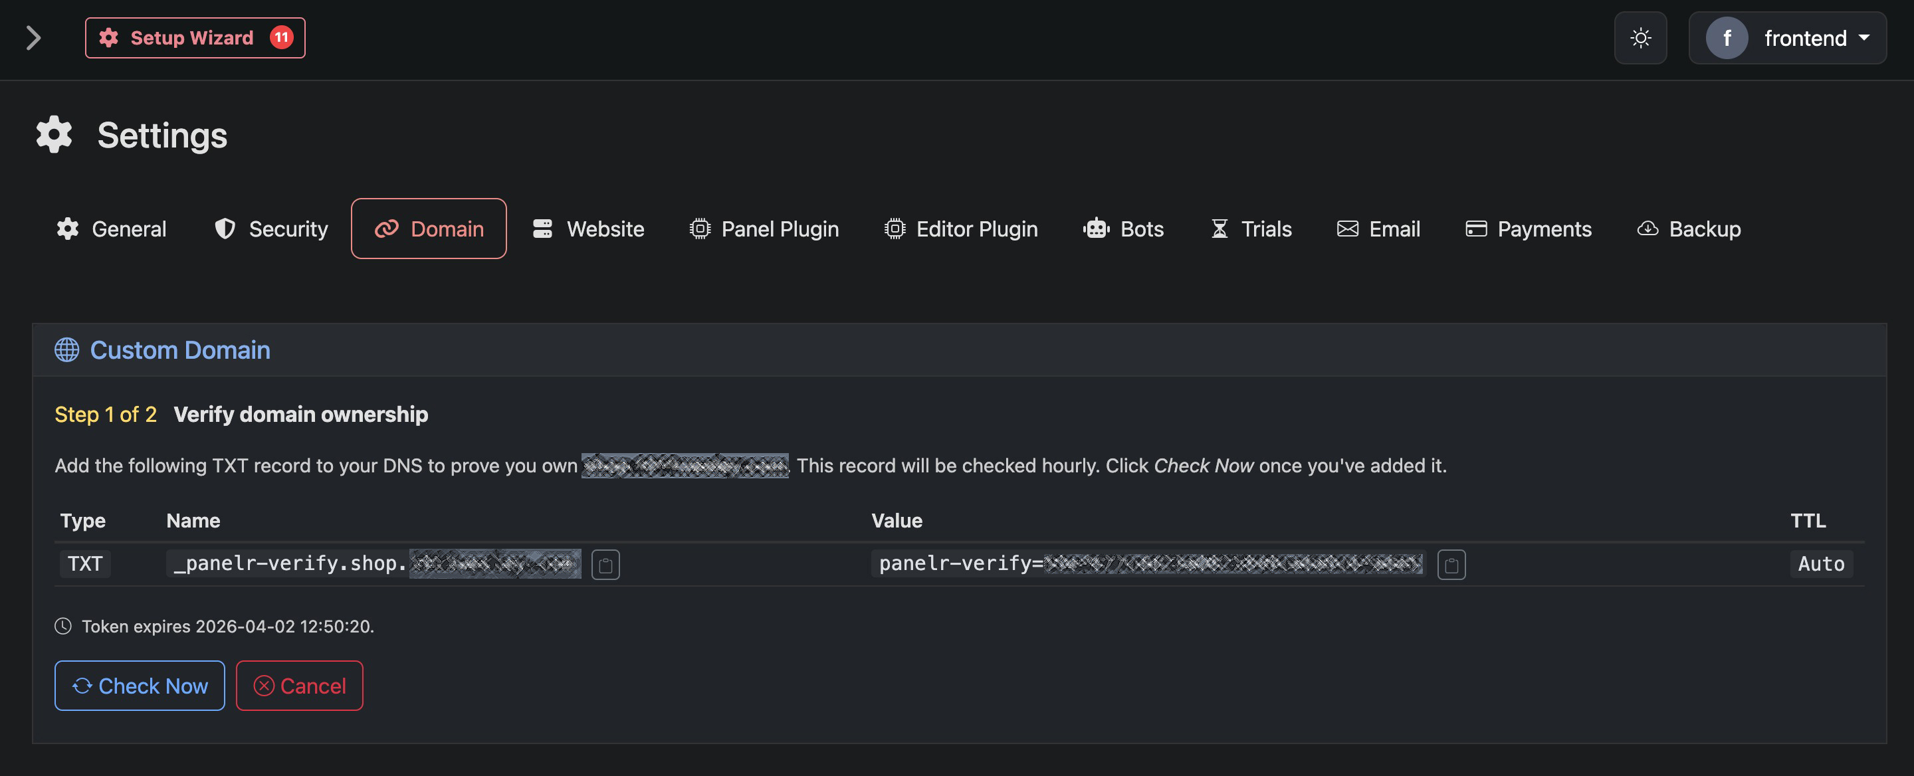
Task: Click the Custom Domain globe icon
Action: point(67,349)
